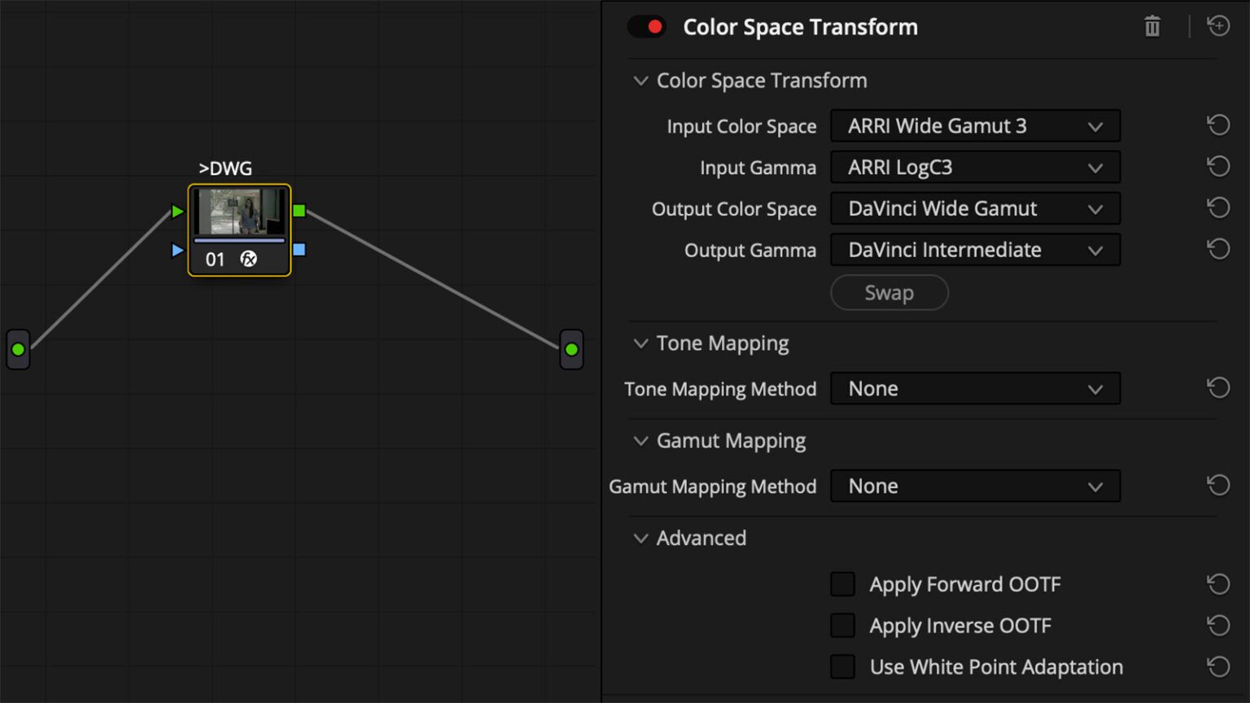This screenshot has width=1250, height=703.
Task: Reset the Input Color Space setting
Action: [x=1218, y=124]
